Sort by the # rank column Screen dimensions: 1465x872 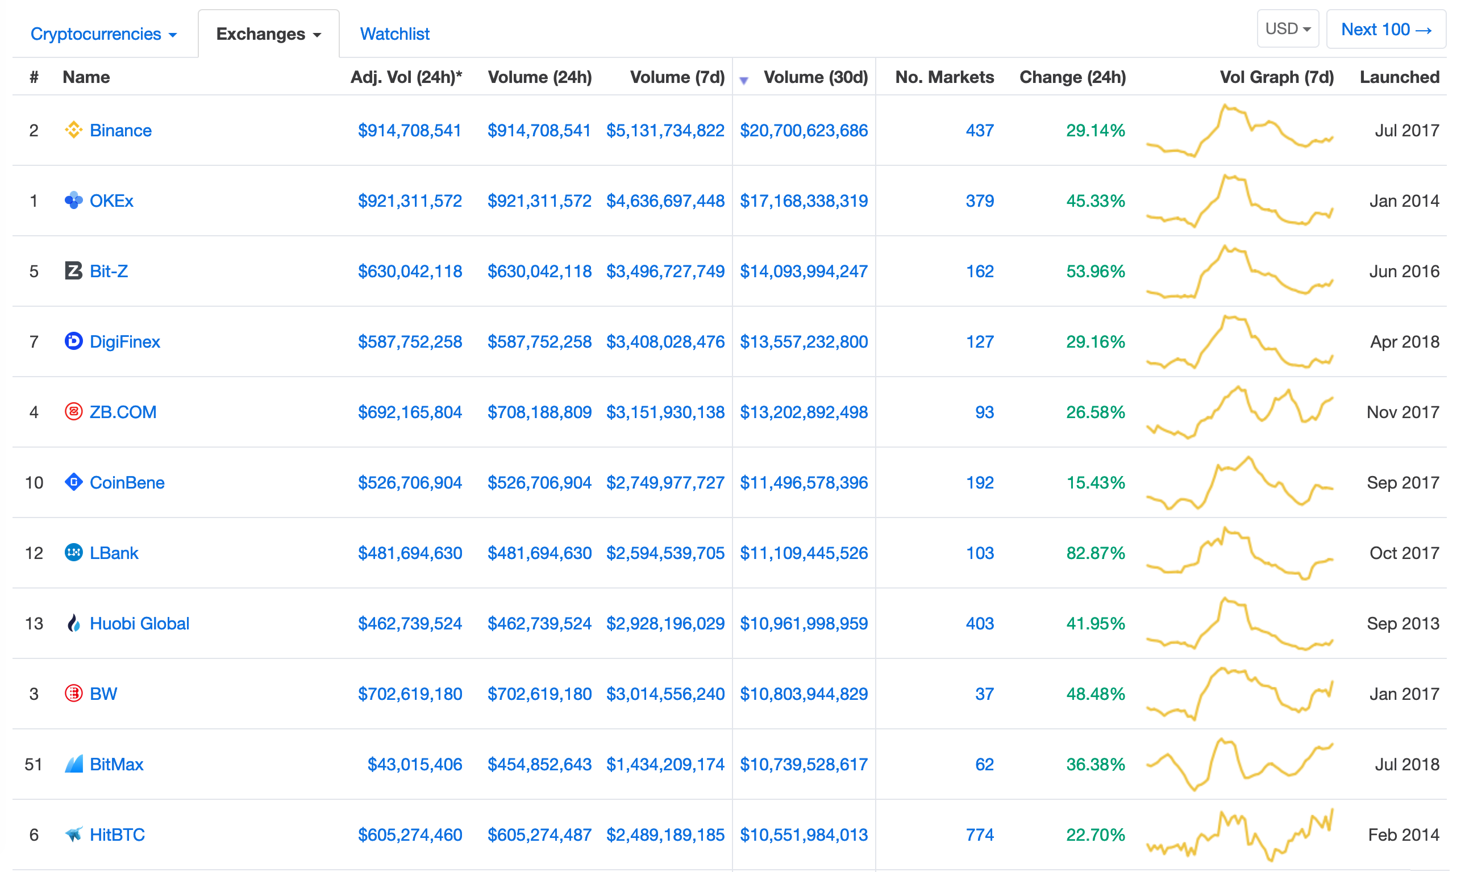click(x=34, y=77)
